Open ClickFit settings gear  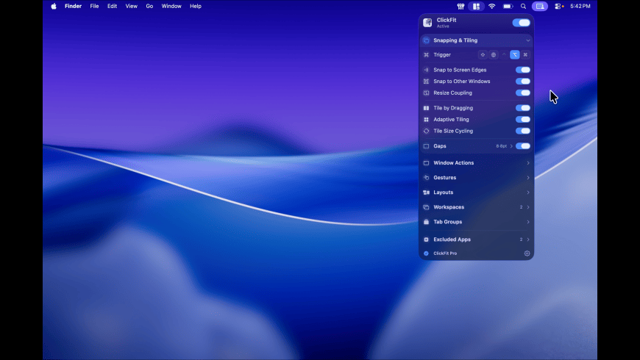[527, 253]
